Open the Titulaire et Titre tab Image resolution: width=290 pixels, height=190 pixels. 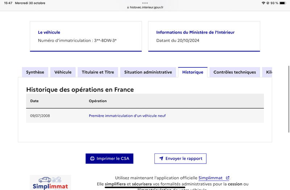(x=98, y=72)
